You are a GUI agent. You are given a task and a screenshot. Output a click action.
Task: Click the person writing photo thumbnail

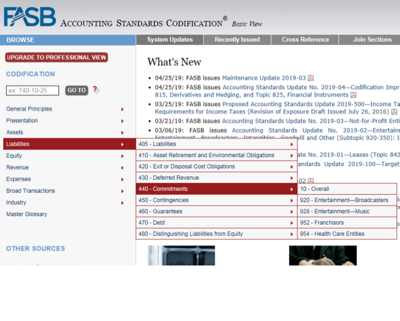pos(323,256)
